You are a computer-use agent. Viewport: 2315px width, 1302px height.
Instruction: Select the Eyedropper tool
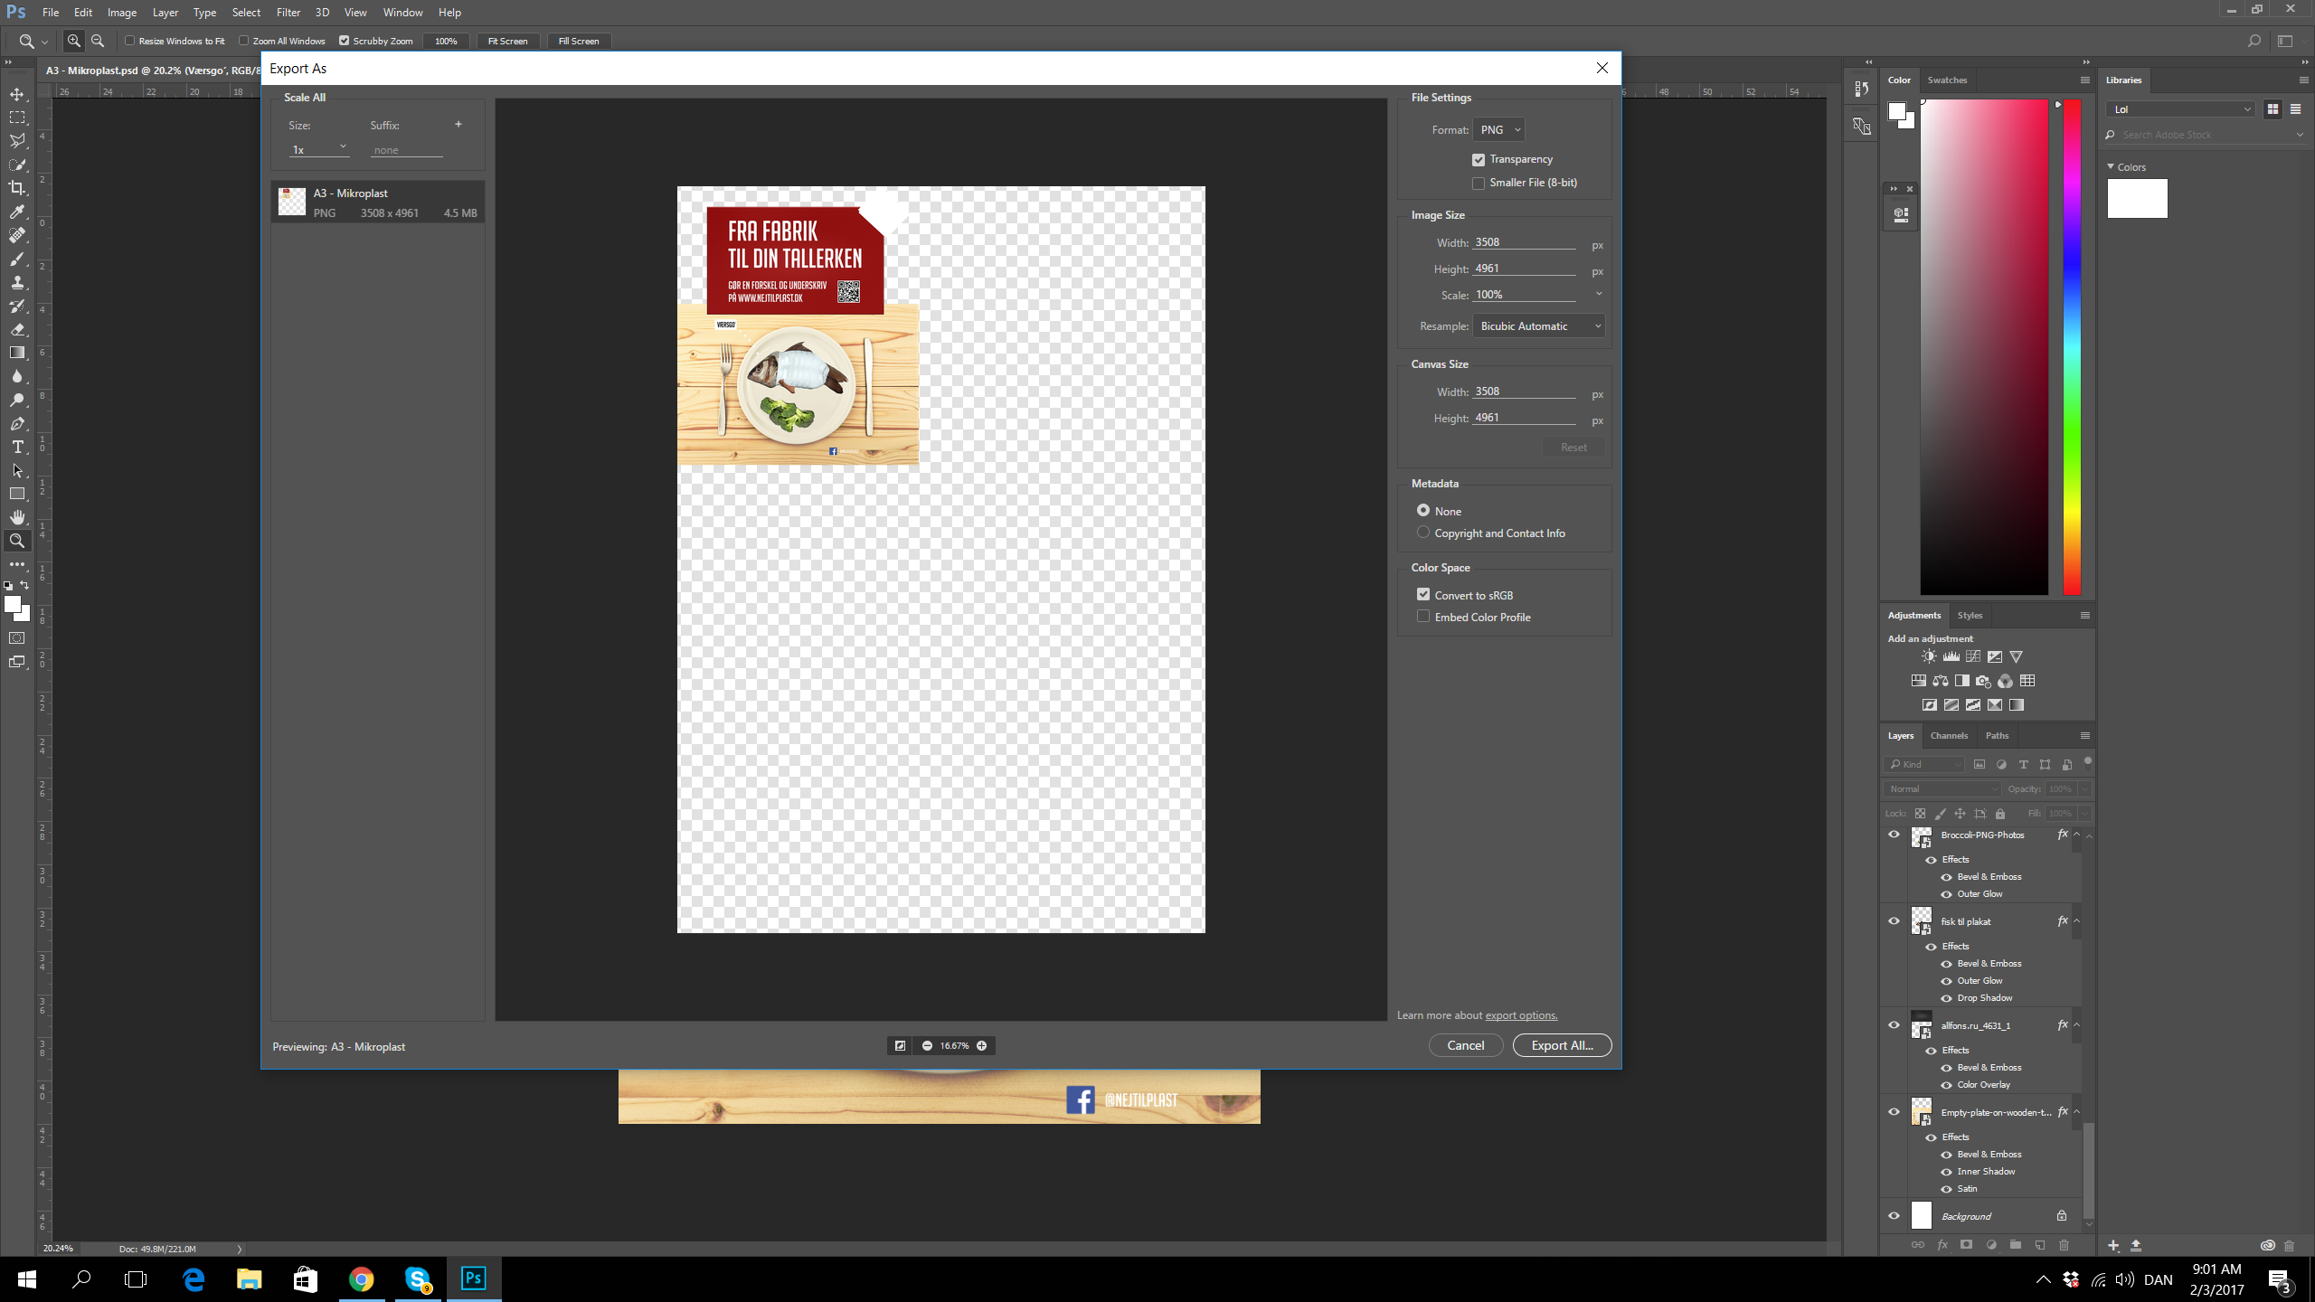coord(17,212)
